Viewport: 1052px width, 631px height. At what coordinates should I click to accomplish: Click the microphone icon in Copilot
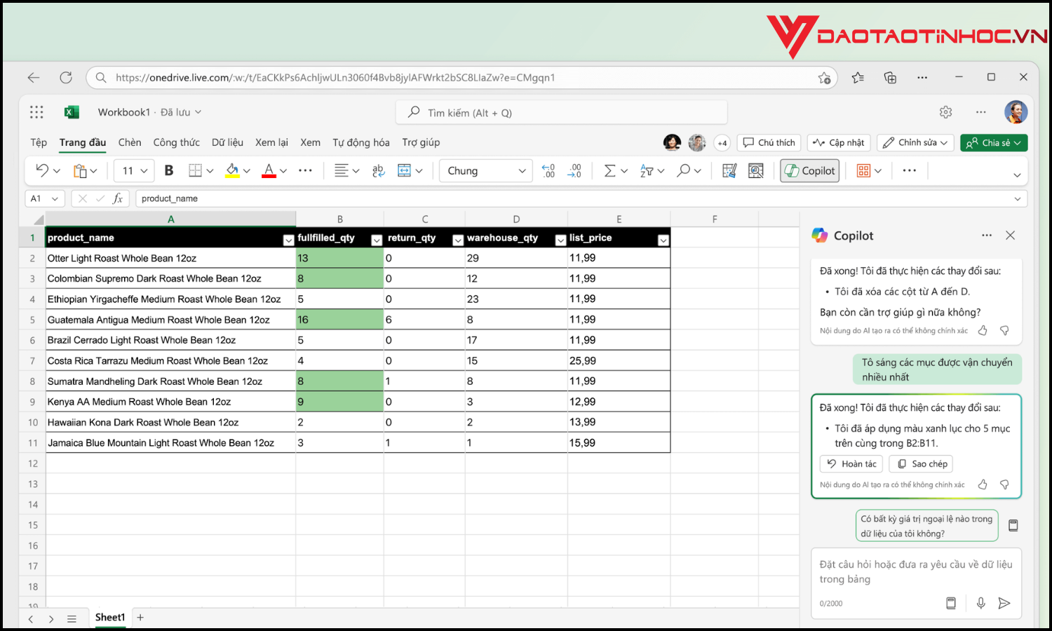980,603
